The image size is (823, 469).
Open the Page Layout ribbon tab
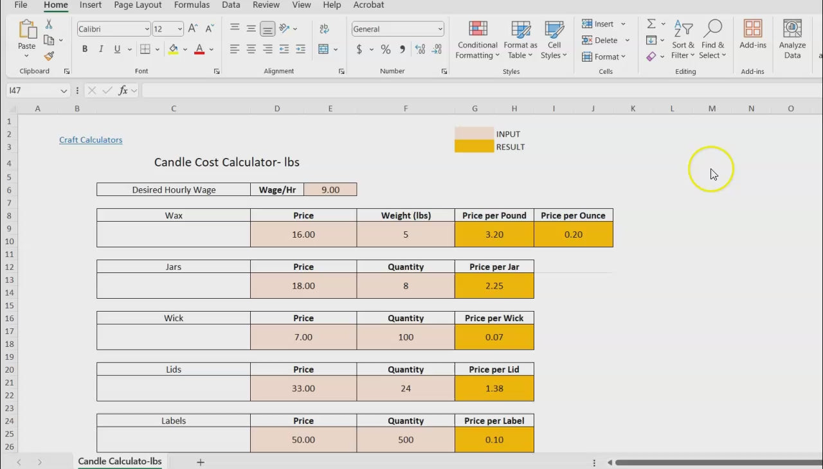(x=138, y=5)
